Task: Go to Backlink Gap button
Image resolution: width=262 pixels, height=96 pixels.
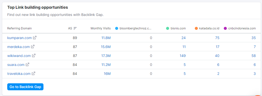Action: (x=25, y=87)
